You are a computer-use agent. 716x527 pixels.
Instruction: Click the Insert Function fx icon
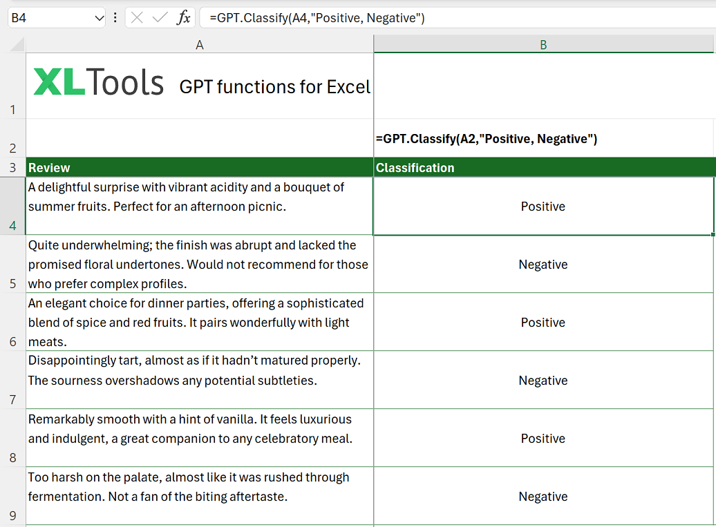click(x=184, y=17)
